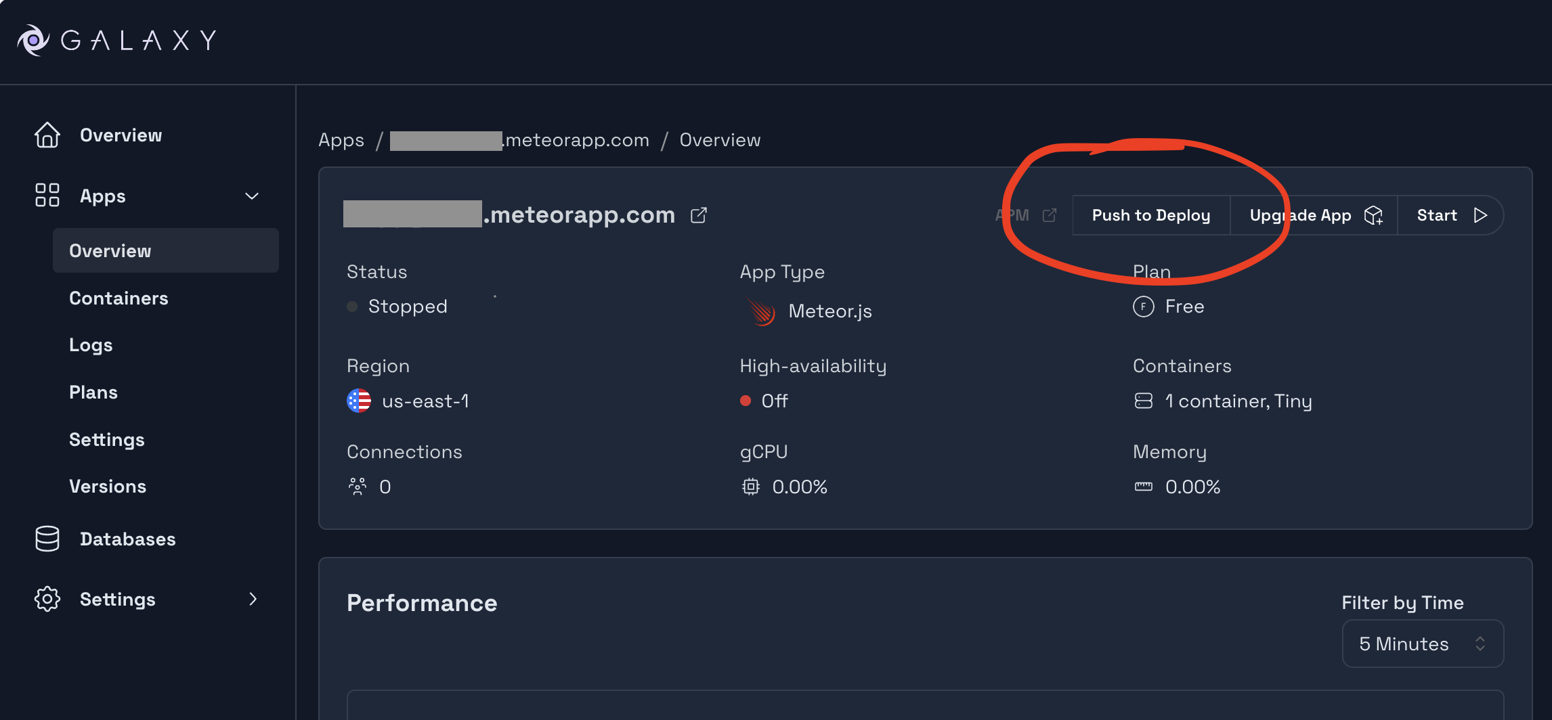Open the Logs page
Screen dimensions: 1552x720
coord(91,345)
